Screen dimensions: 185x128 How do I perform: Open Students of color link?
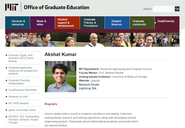click(18, 97)
